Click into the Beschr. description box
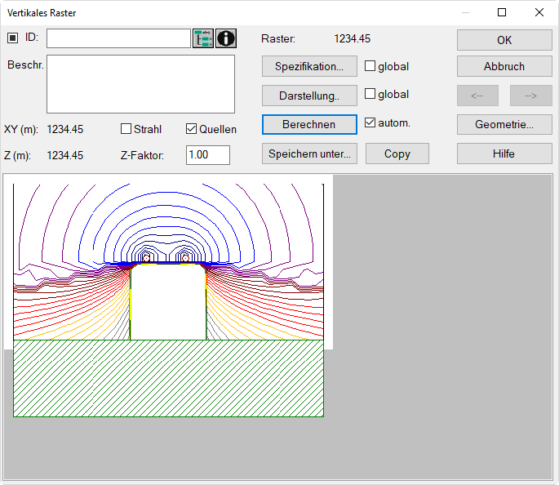559x485 pixels. click(141, 84)
